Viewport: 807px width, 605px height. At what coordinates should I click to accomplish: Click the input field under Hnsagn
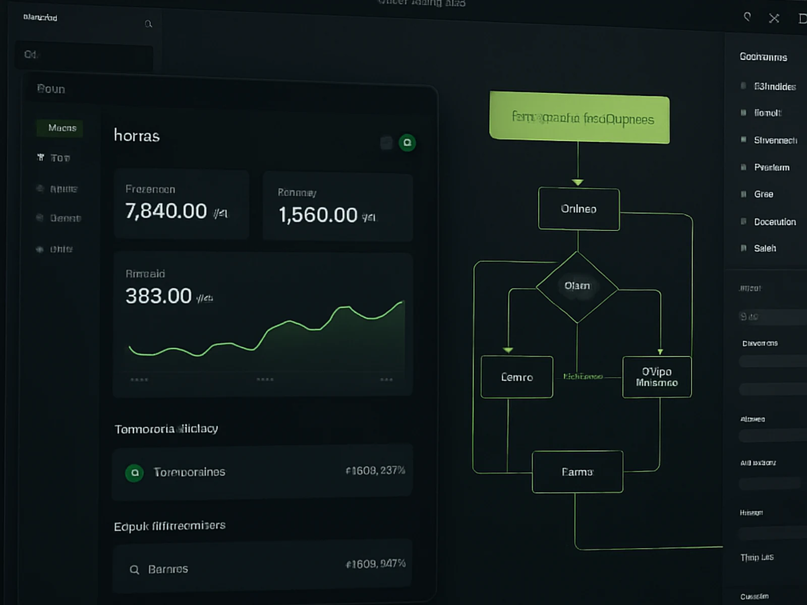[773, 533]
